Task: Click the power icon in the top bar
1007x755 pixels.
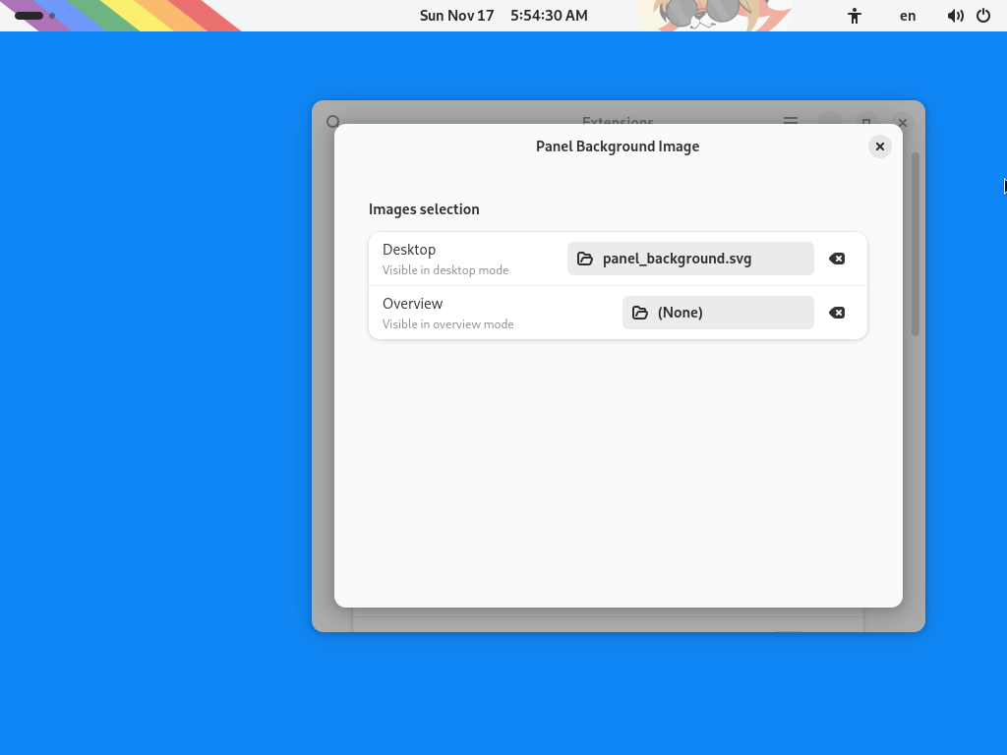Action: coord(983,16)
